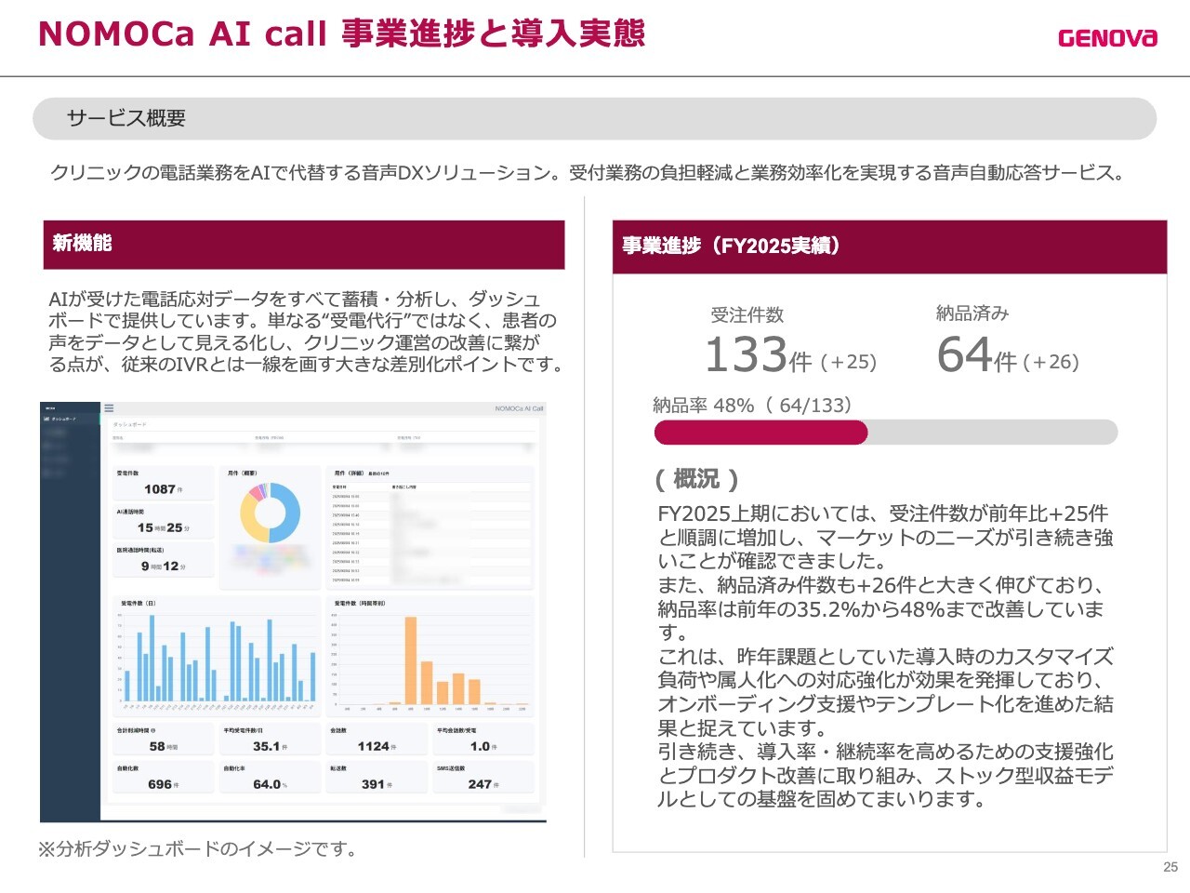Click the 事業進捗（FY2025実績） header
Screen dimensions: 1190x893
[890, 247]
